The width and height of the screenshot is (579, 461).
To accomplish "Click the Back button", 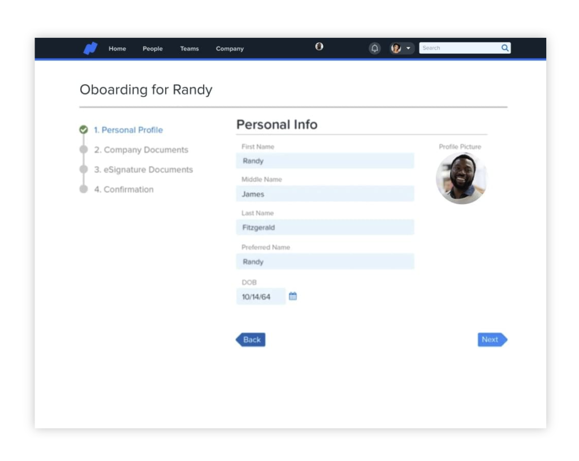I will coord(250,340).
